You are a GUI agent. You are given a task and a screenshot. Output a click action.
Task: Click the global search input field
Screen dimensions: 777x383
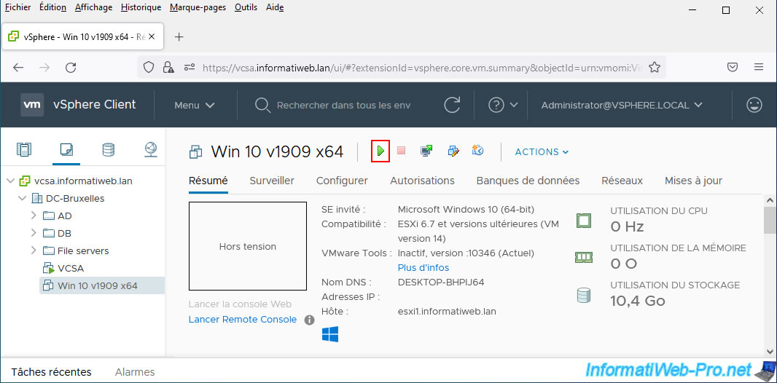pyautogui.click(x=343, y=106)
